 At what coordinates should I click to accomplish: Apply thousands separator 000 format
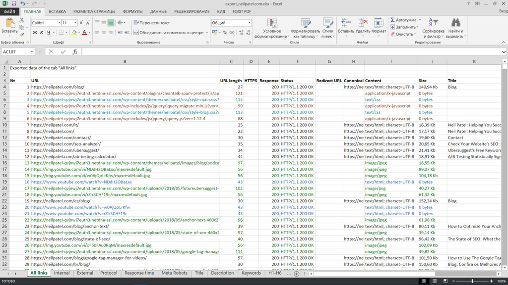[232, 33]
